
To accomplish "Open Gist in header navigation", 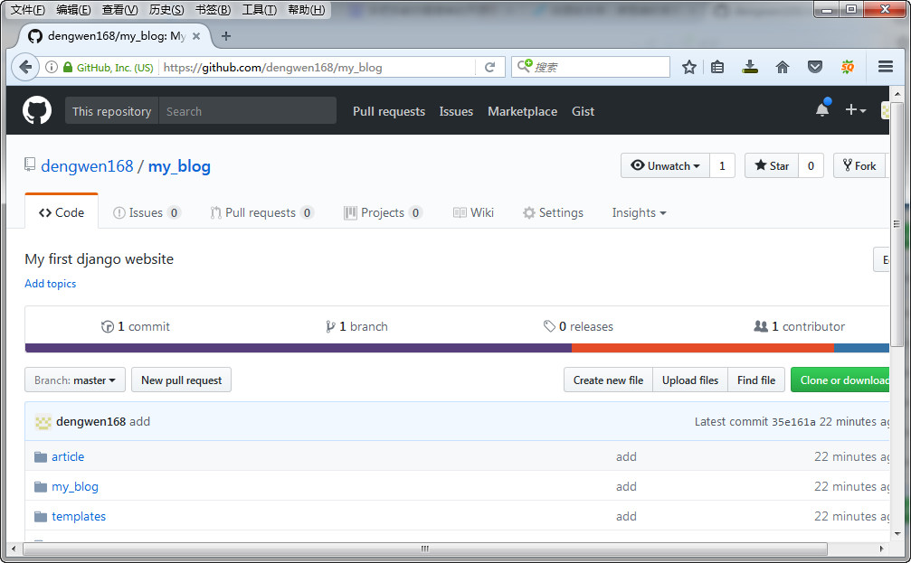I will 583,111.
